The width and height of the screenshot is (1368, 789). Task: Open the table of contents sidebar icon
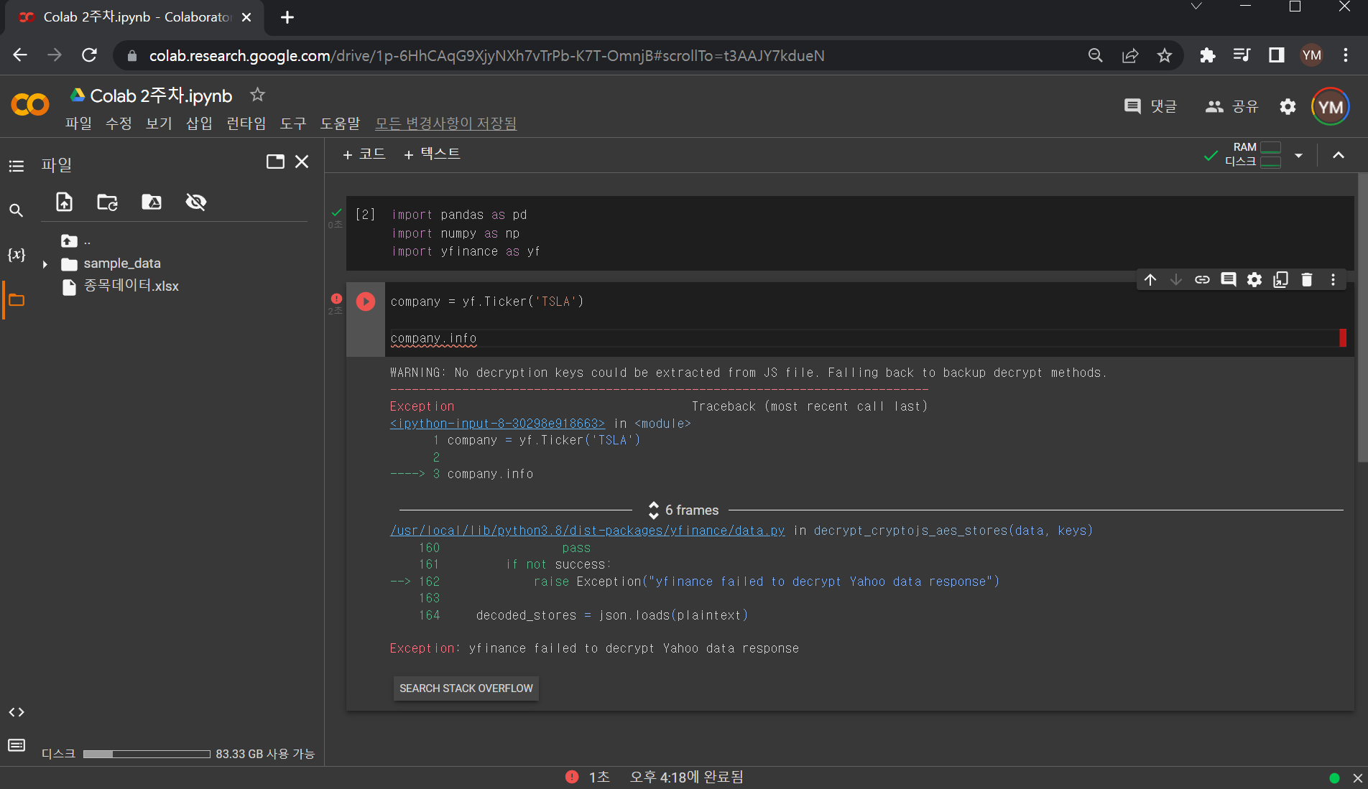click(x=16, y=166)
